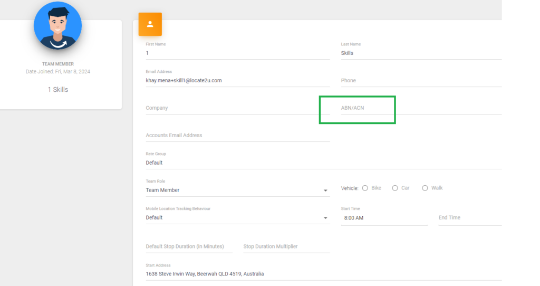Click the Start Time field showing 8:00 AM
The width and height of the screenshot is (540, 286).
[384, 218]
